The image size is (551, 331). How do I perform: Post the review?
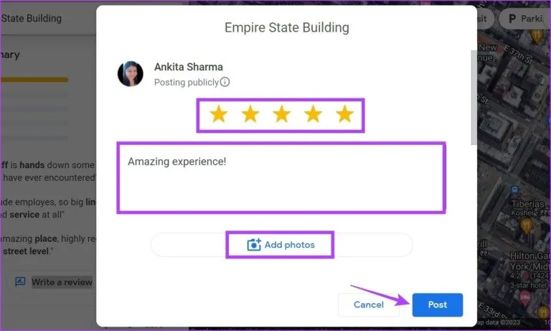(437, 304)
